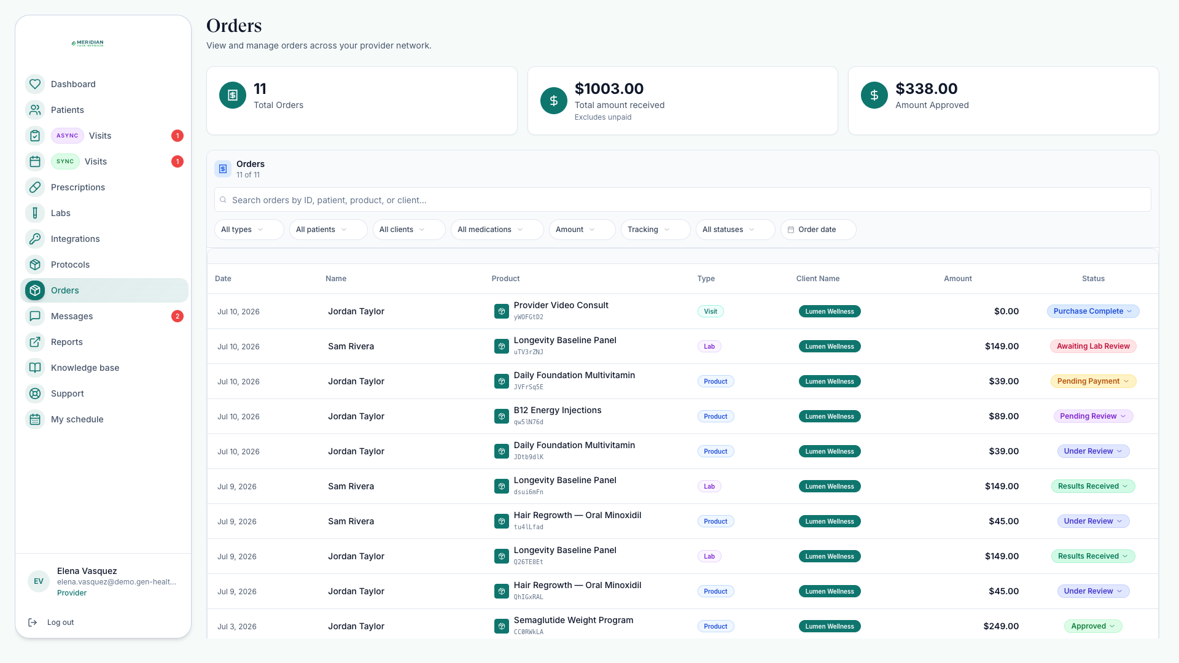Click the My schedule calendar icon
The image size is (1179, 663).
click(x=35, y=419)
